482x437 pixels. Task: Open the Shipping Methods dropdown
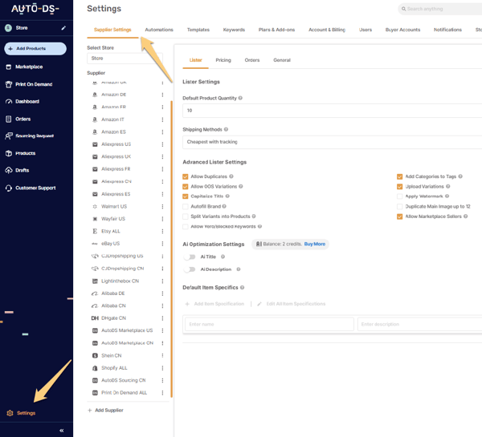coord(332,142)
